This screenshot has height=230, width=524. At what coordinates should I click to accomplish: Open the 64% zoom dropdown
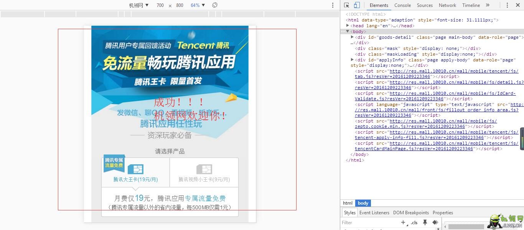click(x=198, y=5)
